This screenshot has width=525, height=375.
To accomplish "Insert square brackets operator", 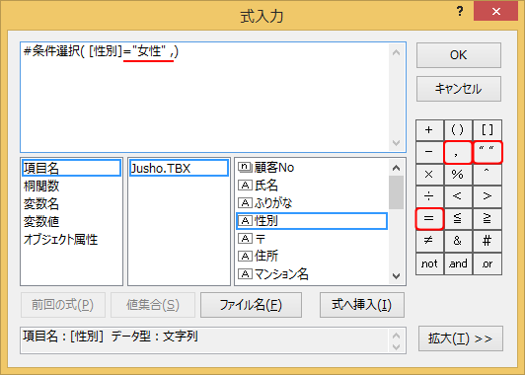I will 487,130.
